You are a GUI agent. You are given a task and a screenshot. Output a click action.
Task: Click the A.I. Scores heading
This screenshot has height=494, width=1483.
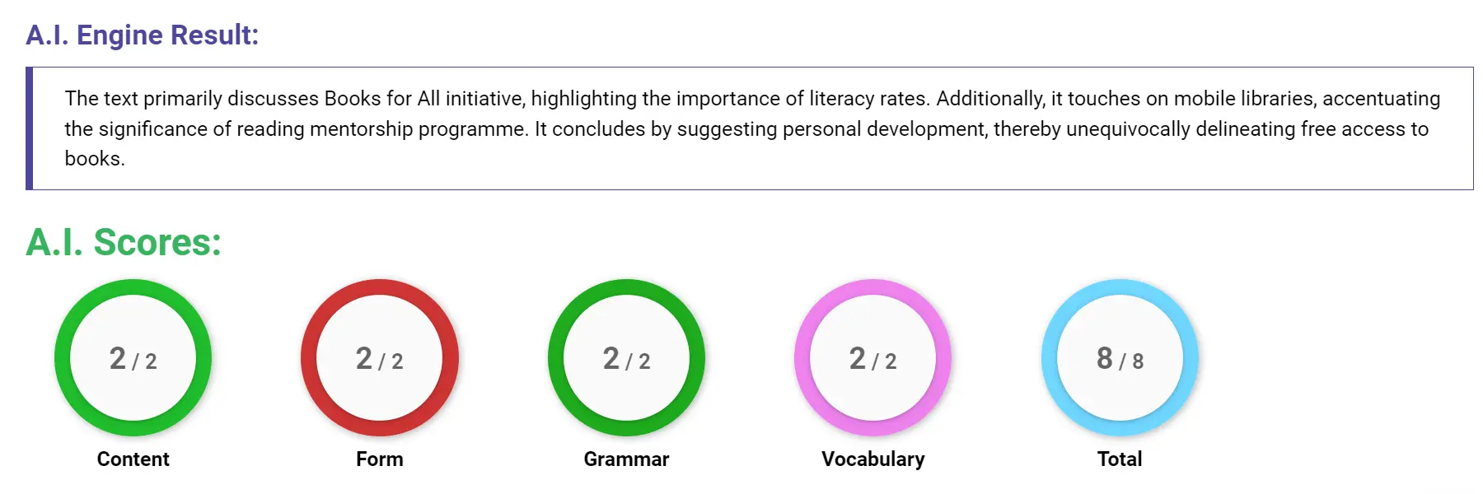(124, 243)
